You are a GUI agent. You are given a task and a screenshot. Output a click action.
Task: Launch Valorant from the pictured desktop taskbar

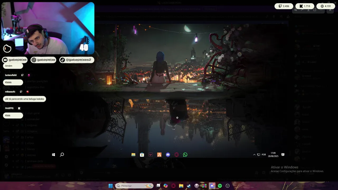point(151,155)
